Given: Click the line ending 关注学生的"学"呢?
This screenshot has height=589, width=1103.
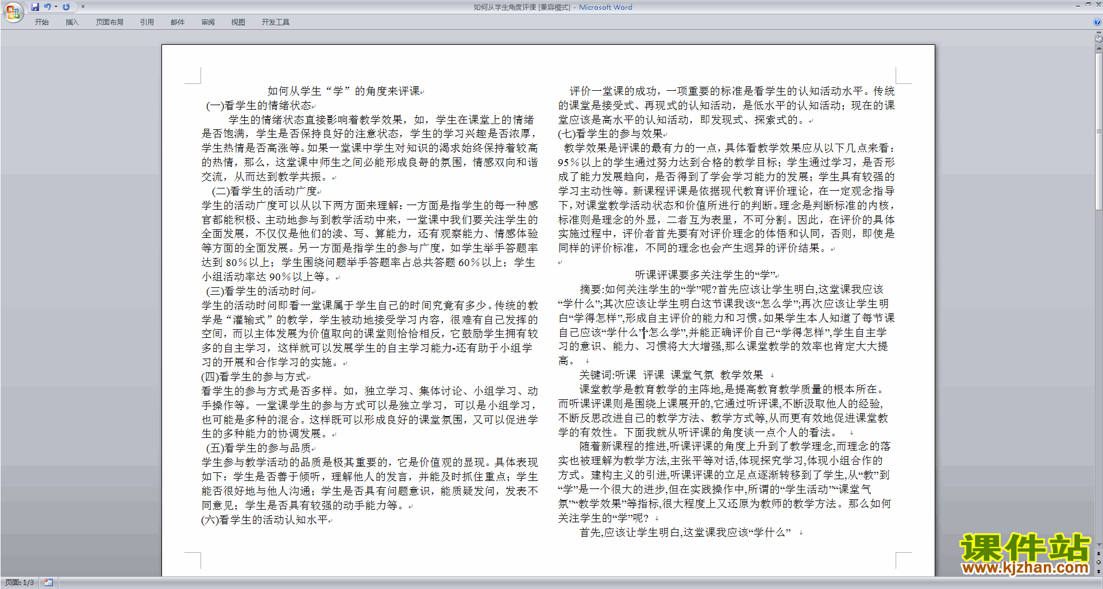Looking at the screenshot, I should (x=603, y=518).
